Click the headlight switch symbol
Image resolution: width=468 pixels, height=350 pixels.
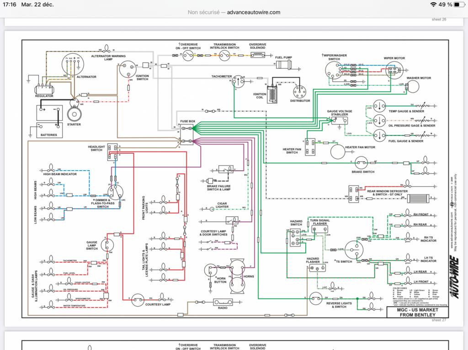pyautogui.click(x=112, y=152)
